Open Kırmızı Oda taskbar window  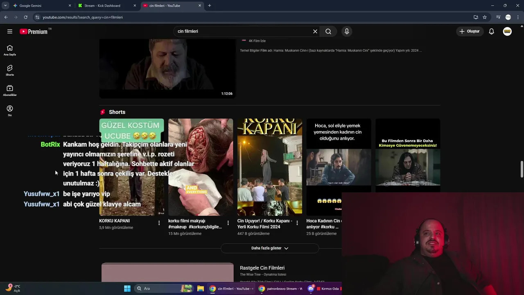(x=329, y=288)
